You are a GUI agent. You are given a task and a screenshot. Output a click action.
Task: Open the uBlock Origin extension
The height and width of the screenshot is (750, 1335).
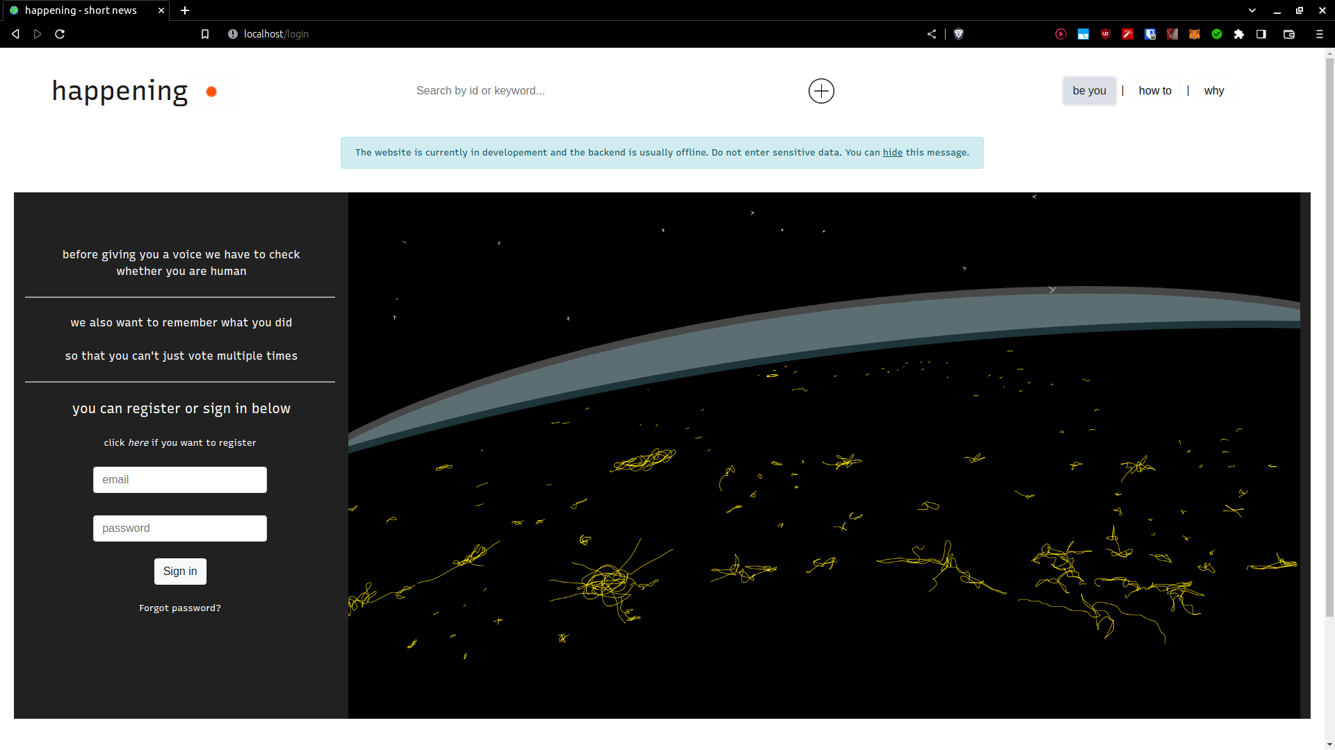coord(1106,34)
